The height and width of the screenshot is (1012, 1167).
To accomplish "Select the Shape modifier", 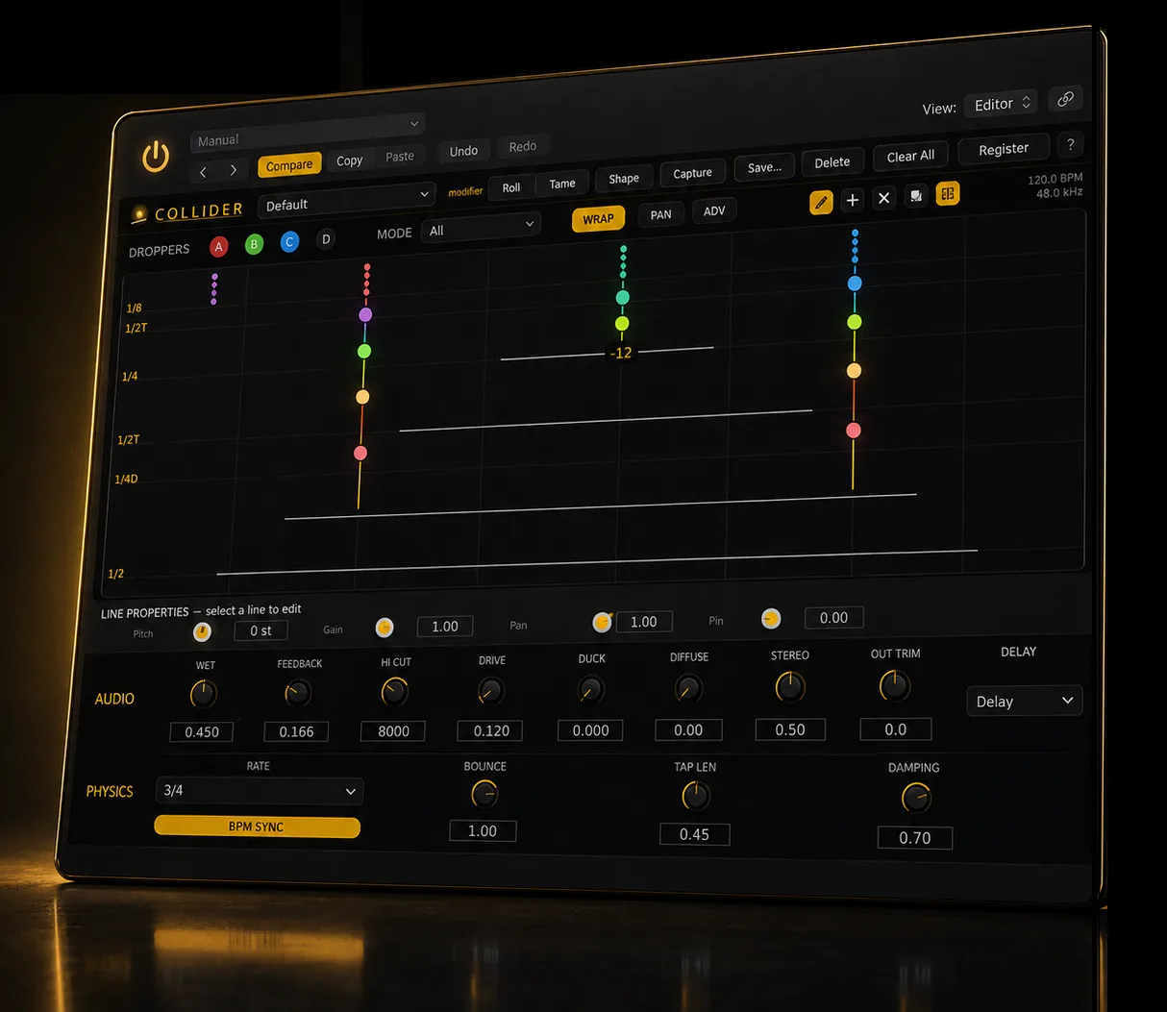I will coord(624,179).
